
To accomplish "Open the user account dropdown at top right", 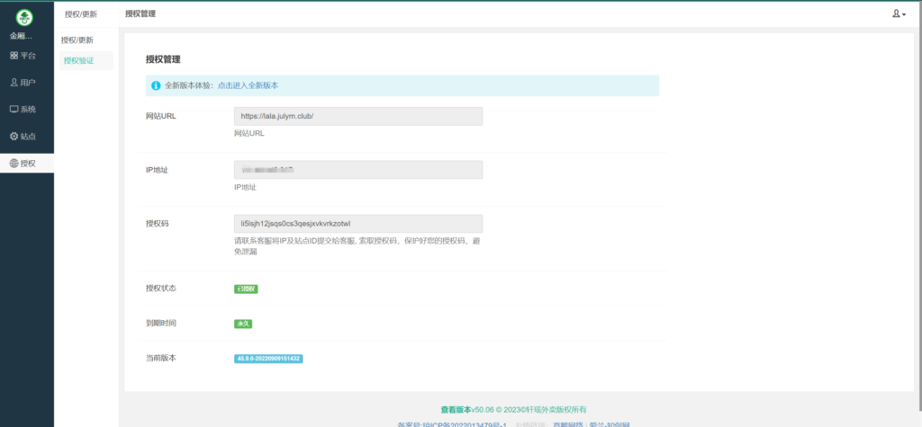I will coord(898,14).
